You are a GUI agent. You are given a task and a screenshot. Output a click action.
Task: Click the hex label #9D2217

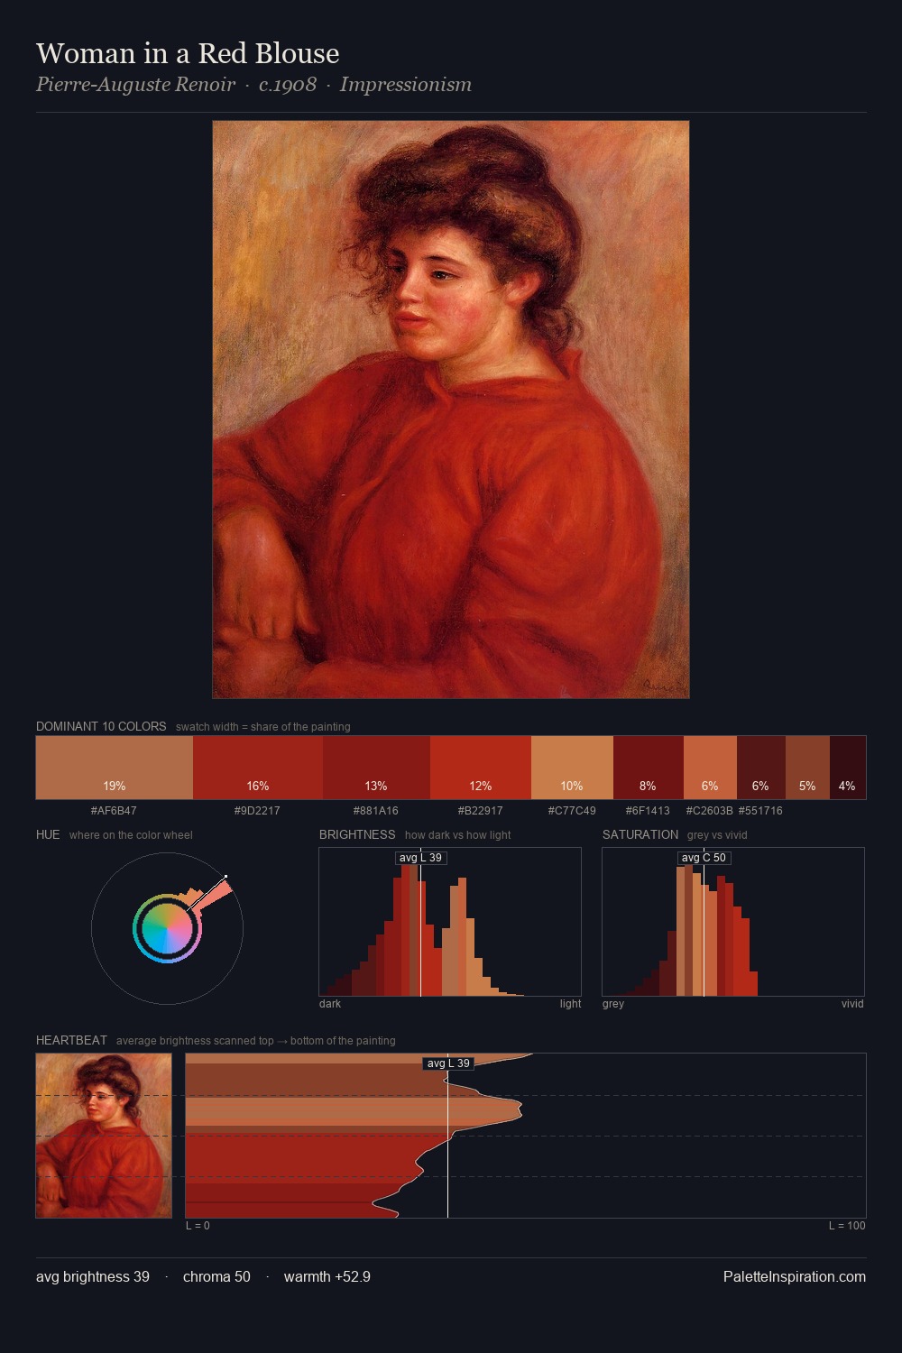coord(257,811)
